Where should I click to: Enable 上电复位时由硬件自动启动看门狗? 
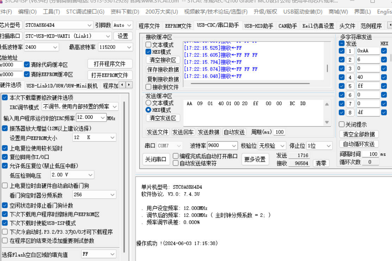[5, 186]
